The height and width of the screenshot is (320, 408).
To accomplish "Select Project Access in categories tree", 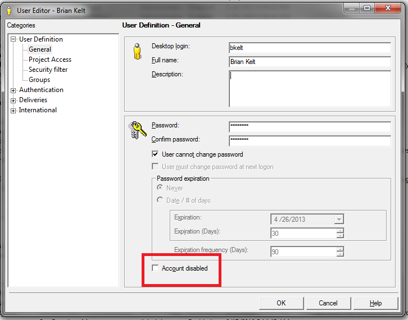I will pos(50,60).
